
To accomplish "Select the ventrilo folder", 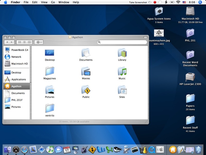I will click(49, 108).
